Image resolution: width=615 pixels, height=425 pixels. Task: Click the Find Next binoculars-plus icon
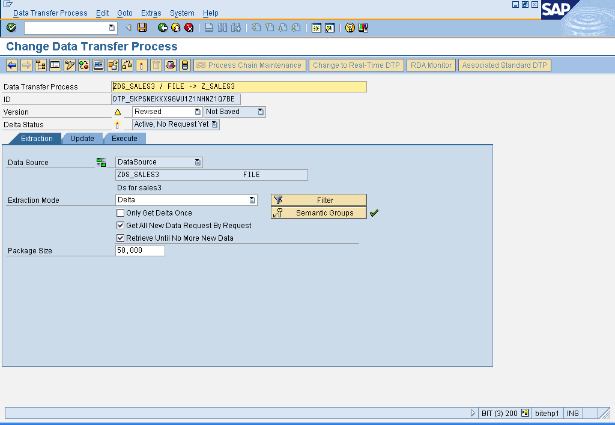tap(235, 28)
